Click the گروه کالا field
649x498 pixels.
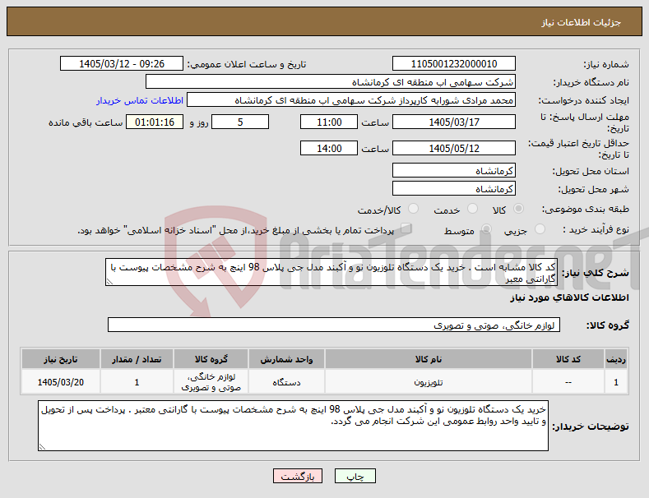click(334, 325)
